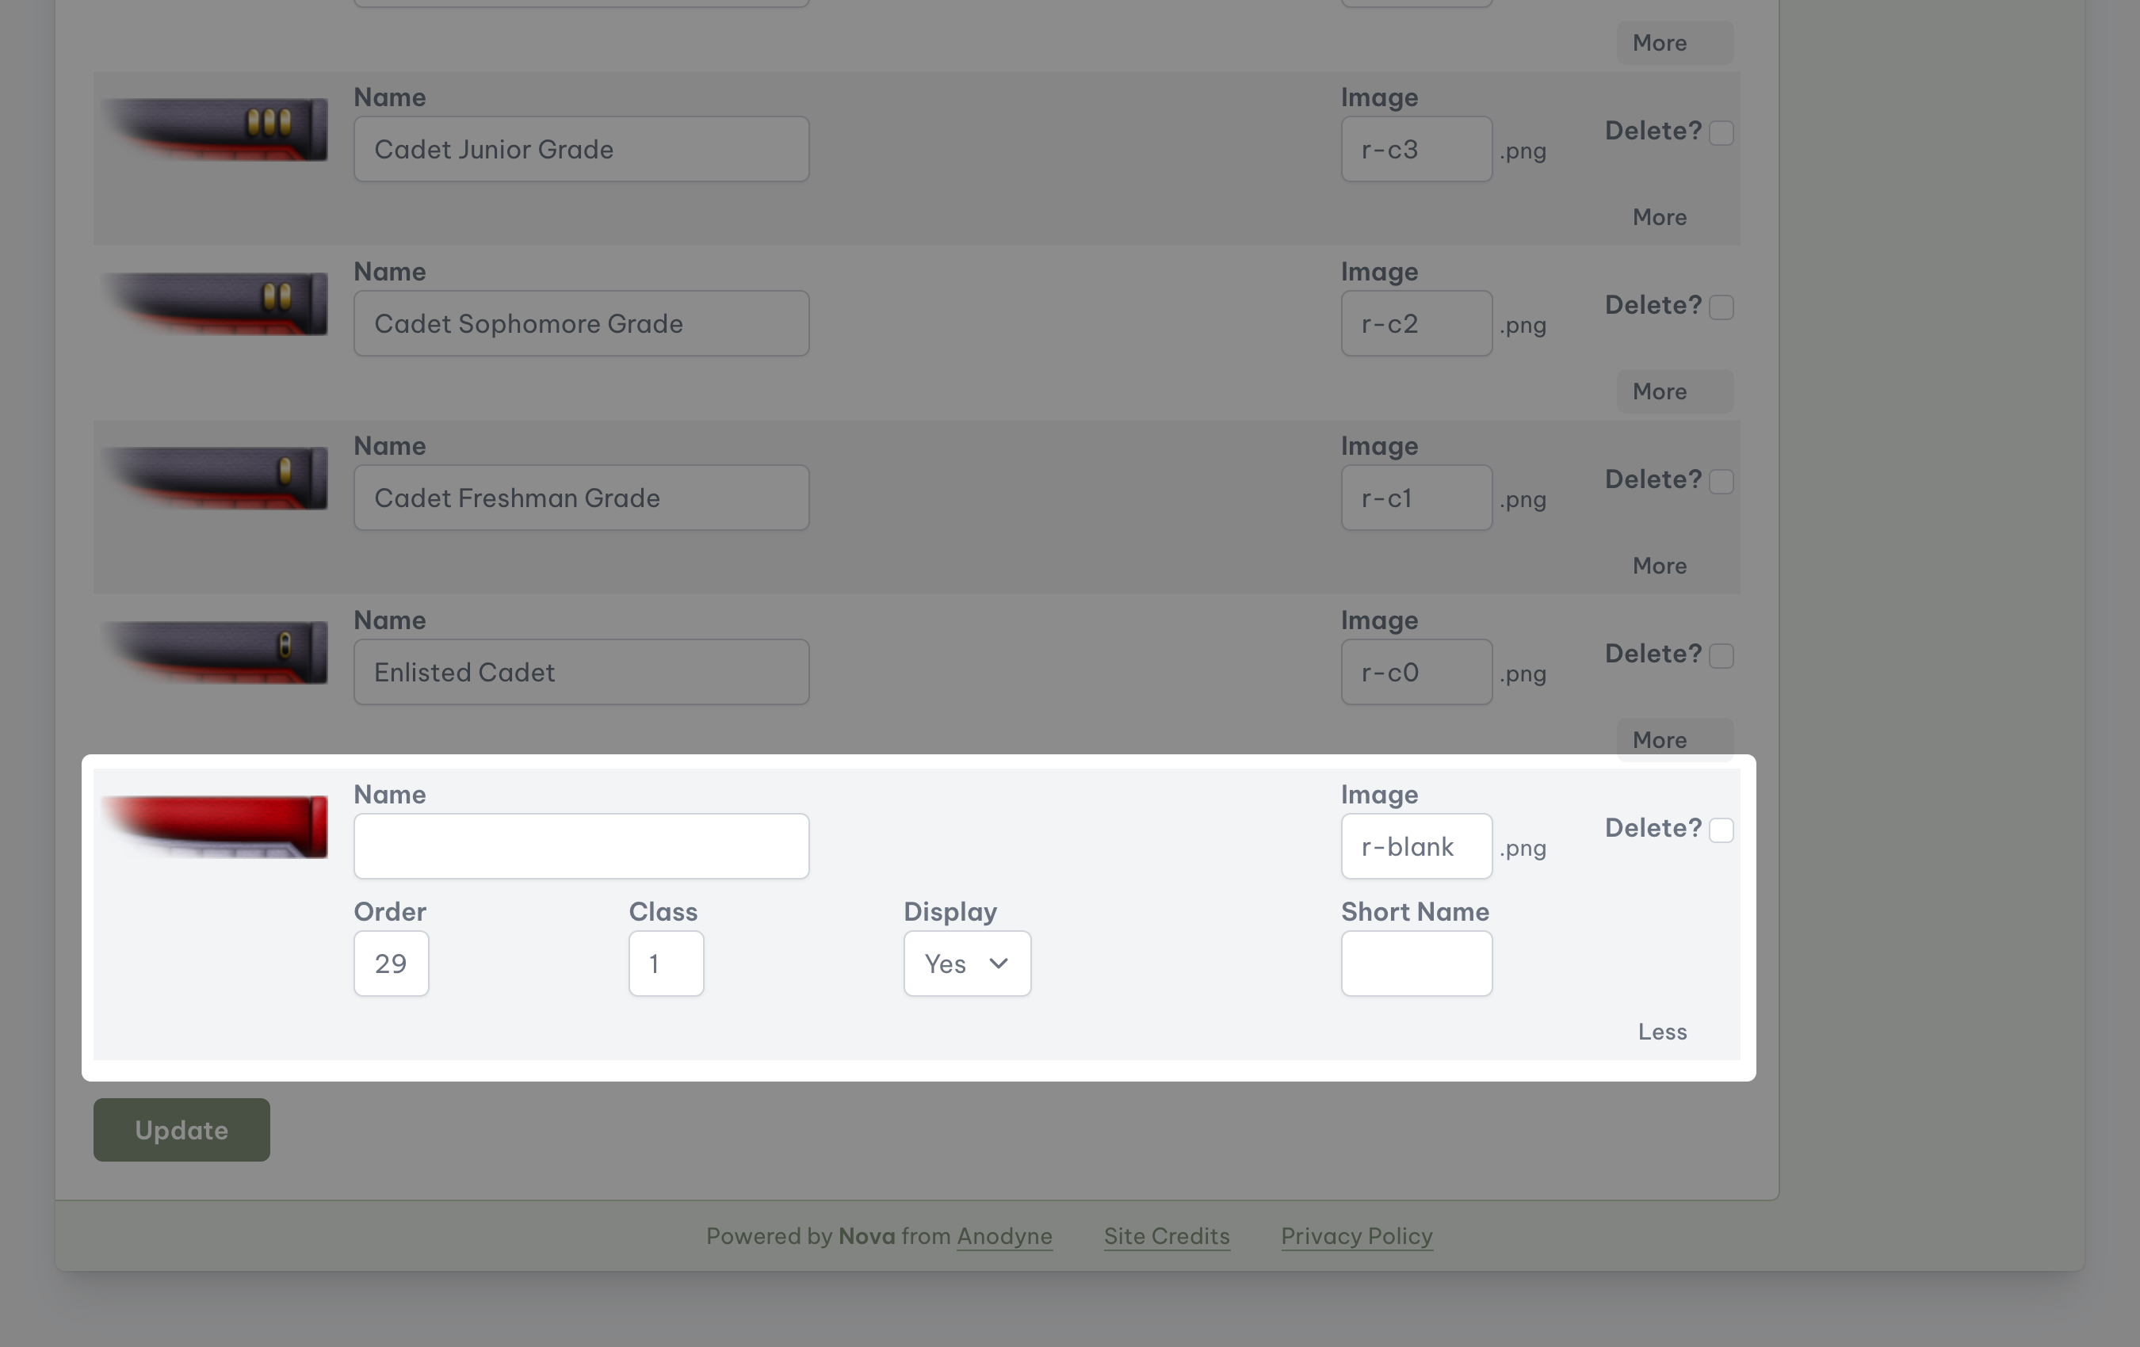Check Delete for Cadet Junior Grade
Viewport: 2140px width, 1347px height.
[1721, 133]
